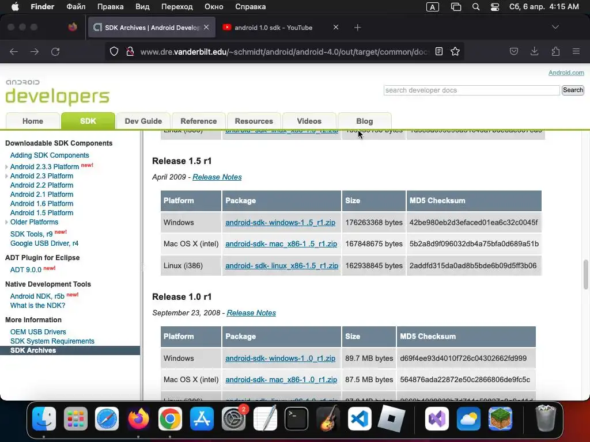This screenshot has width=590, height=442.
Task: Open Spotlight search in menu bar
Action: pos(475,7)
